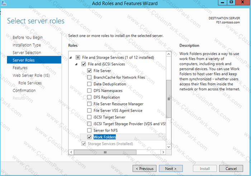Tick the Server for NFS checkbox
This screenshot has height=176, width=251.
pos(89,130)
